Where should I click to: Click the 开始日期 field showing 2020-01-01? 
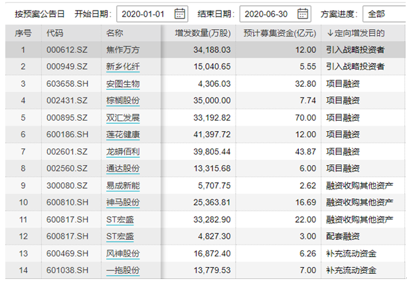152,14
